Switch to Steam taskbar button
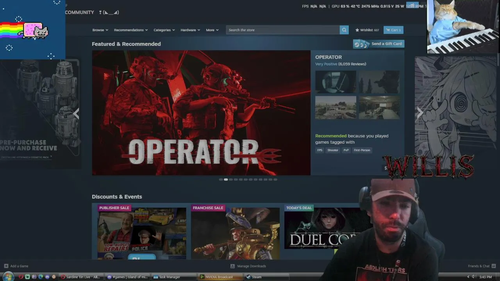500x281 pixels. (267, 277)
